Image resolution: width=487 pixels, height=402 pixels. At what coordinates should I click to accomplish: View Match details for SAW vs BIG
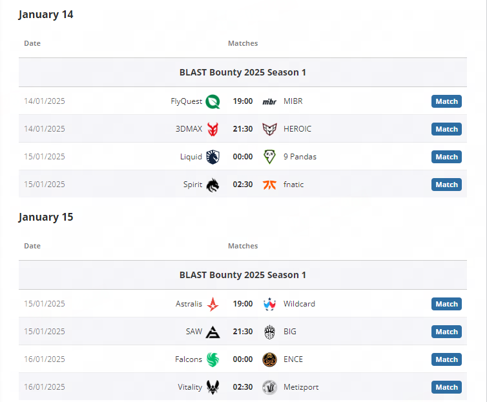pos(446,332)
